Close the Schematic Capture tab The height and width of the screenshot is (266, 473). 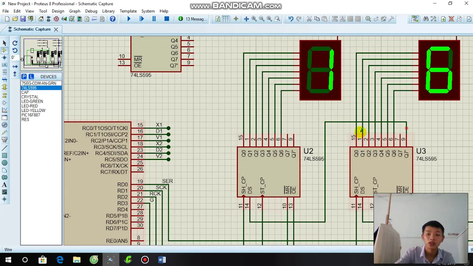[56, 29]
